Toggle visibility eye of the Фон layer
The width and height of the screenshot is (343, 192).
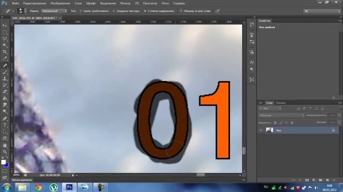pos(261,130)
